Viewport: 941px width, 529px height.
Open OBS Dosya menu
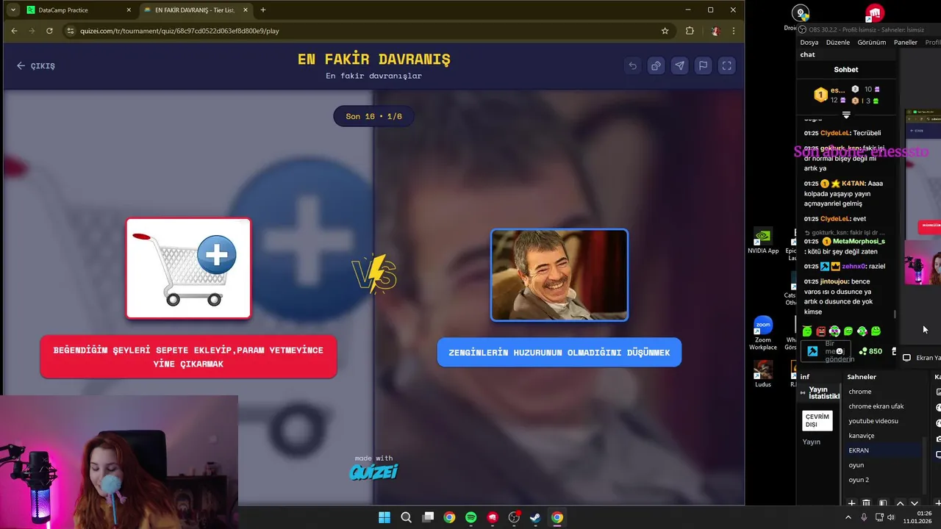coord(809,43)
